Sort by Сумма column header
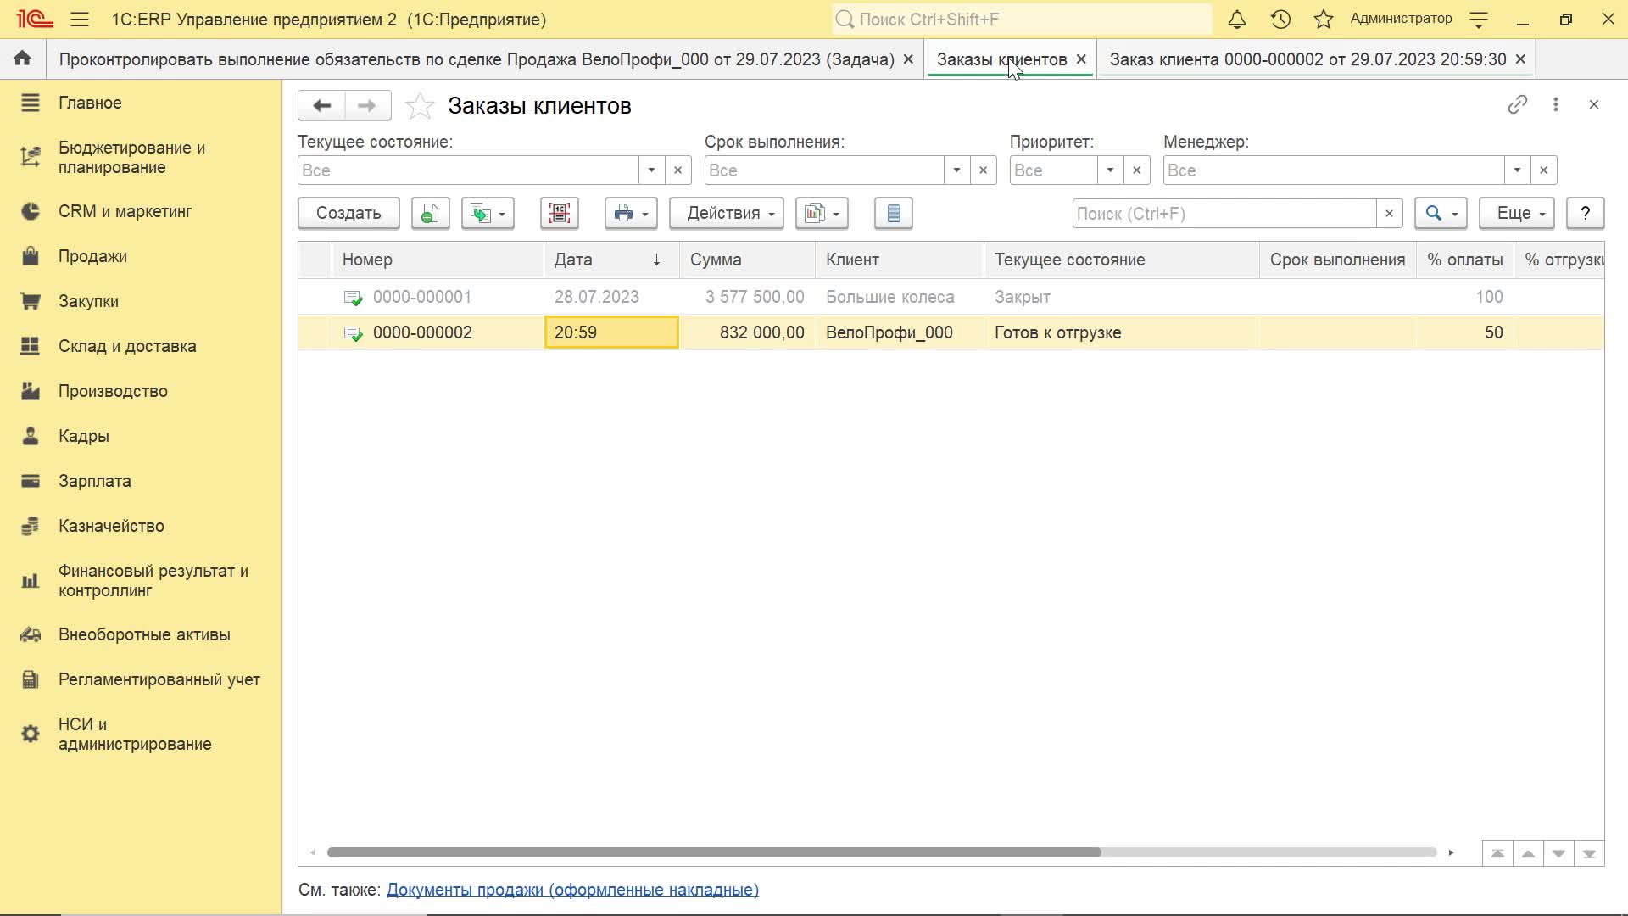1628x916 pixels. [747, 260]
